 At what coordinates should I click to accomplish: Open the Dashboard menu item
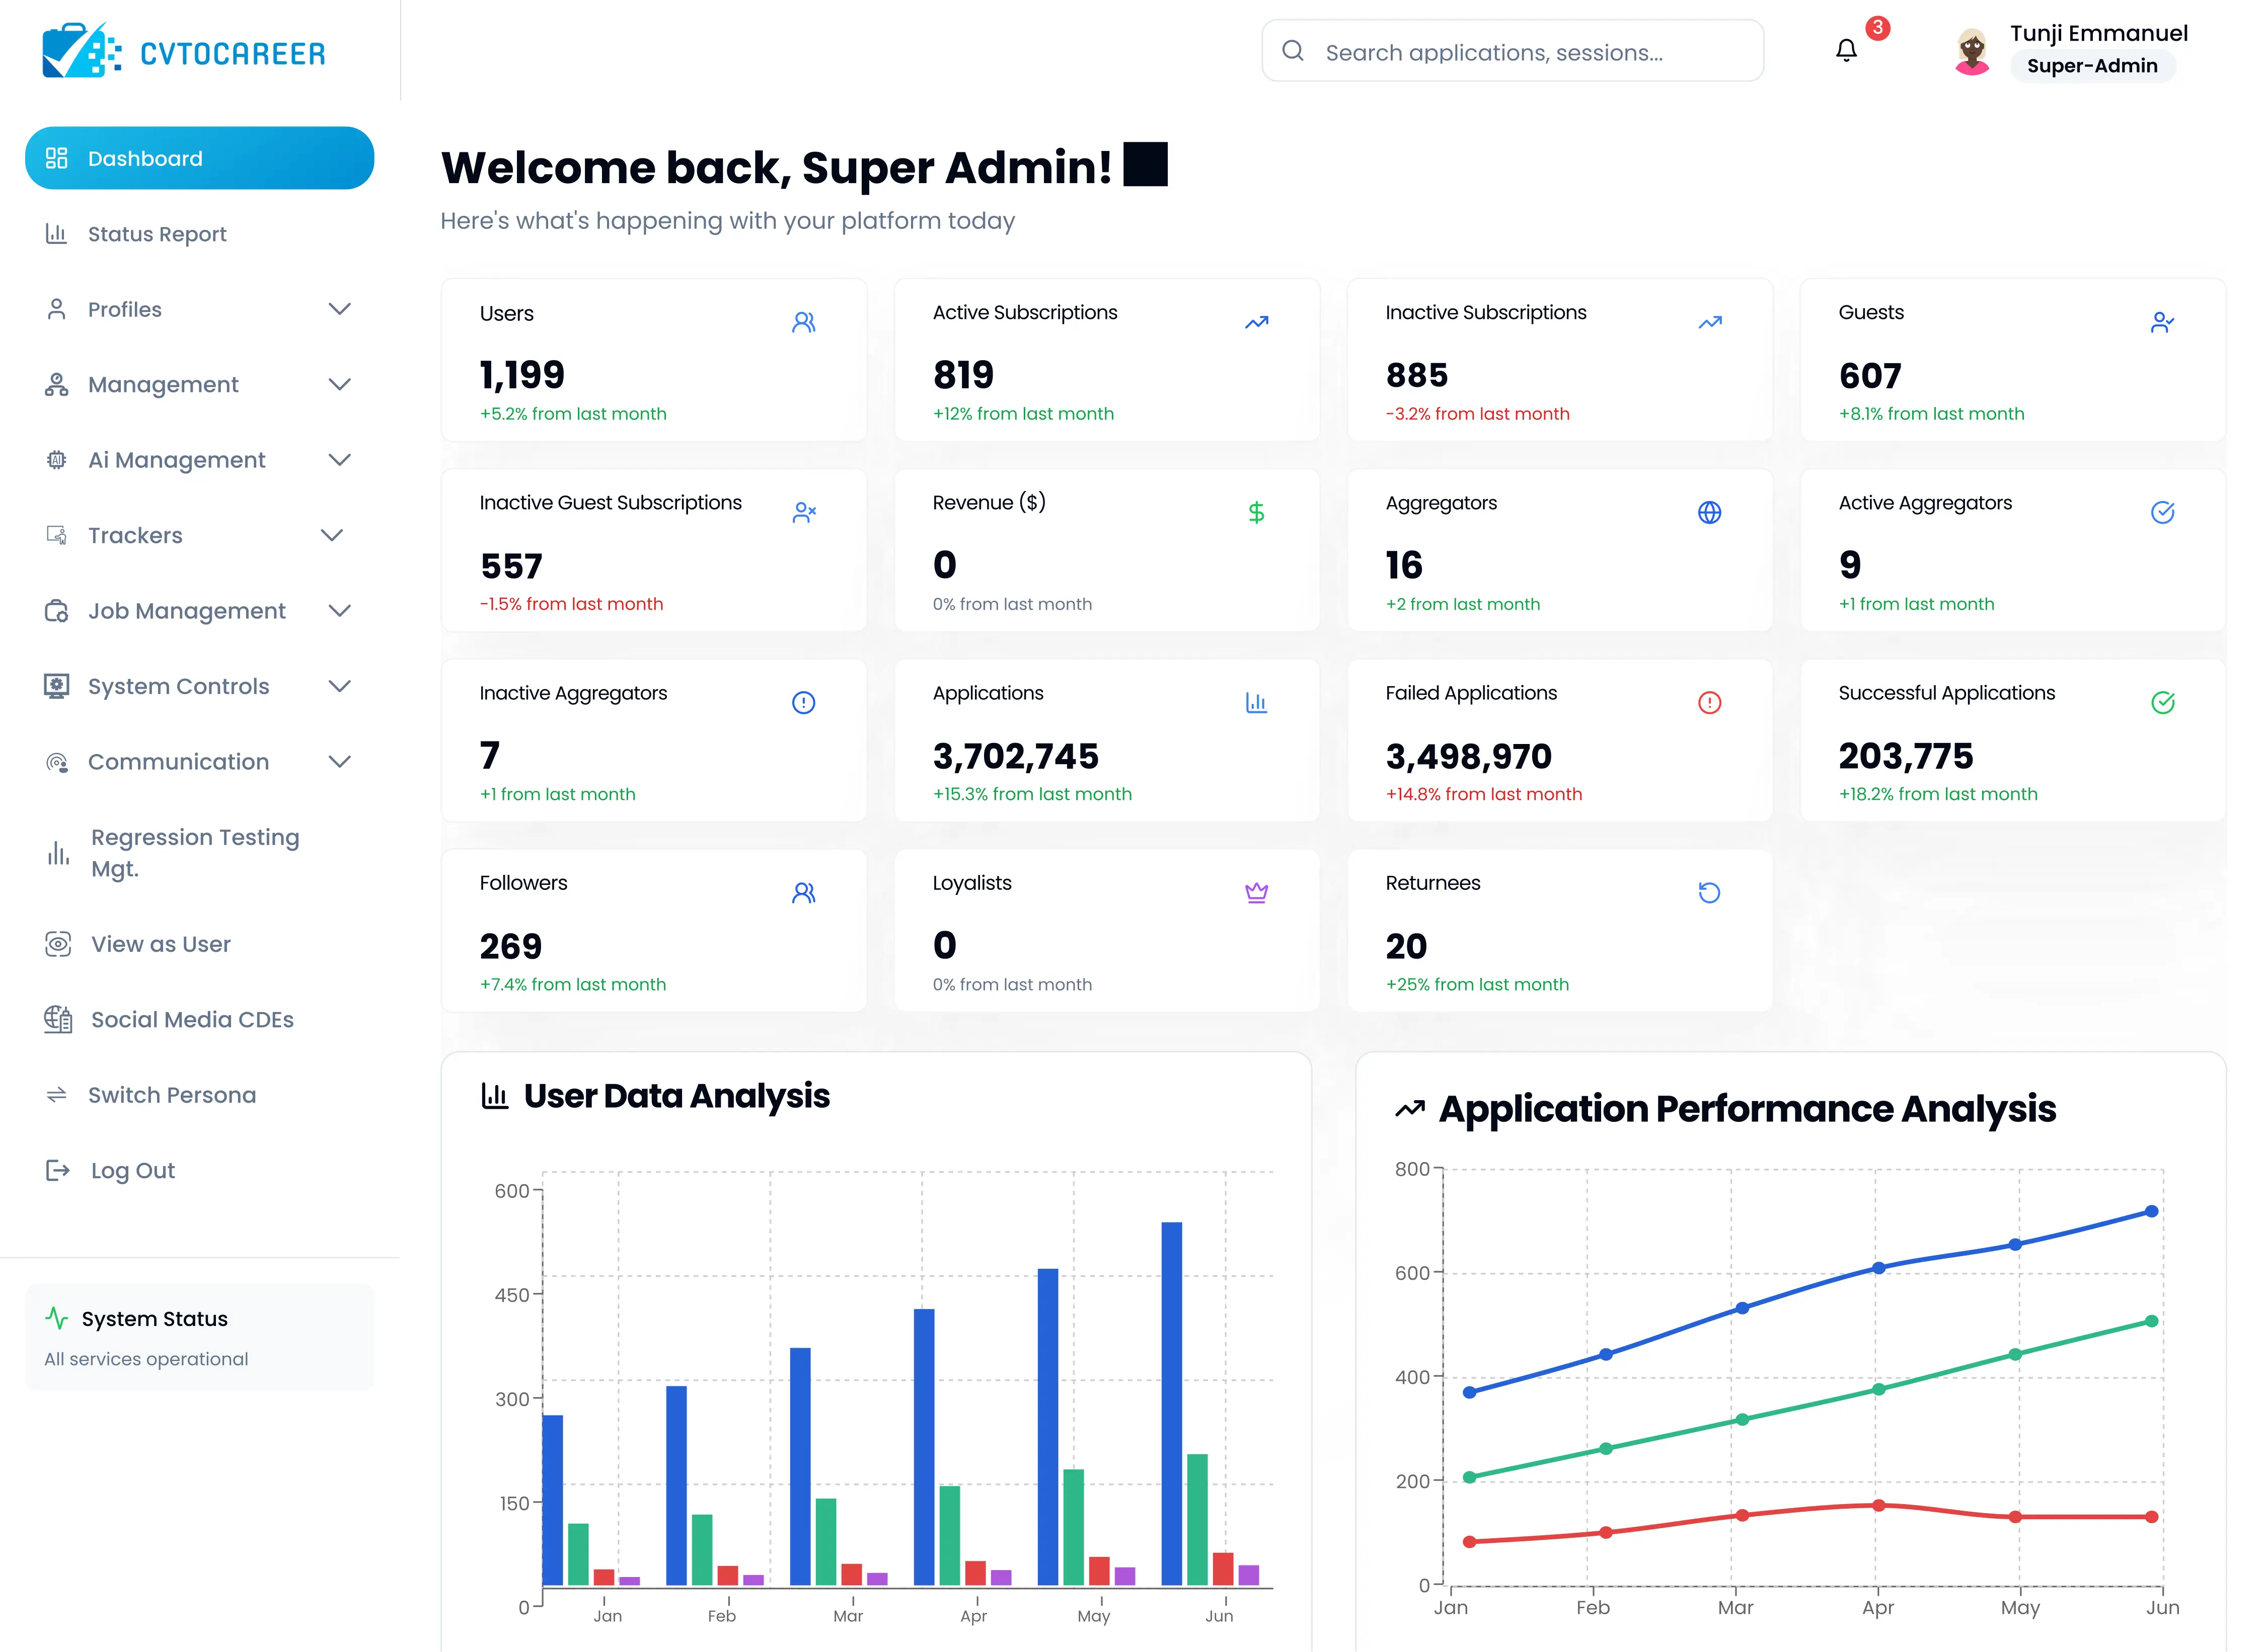coord(199,158)
